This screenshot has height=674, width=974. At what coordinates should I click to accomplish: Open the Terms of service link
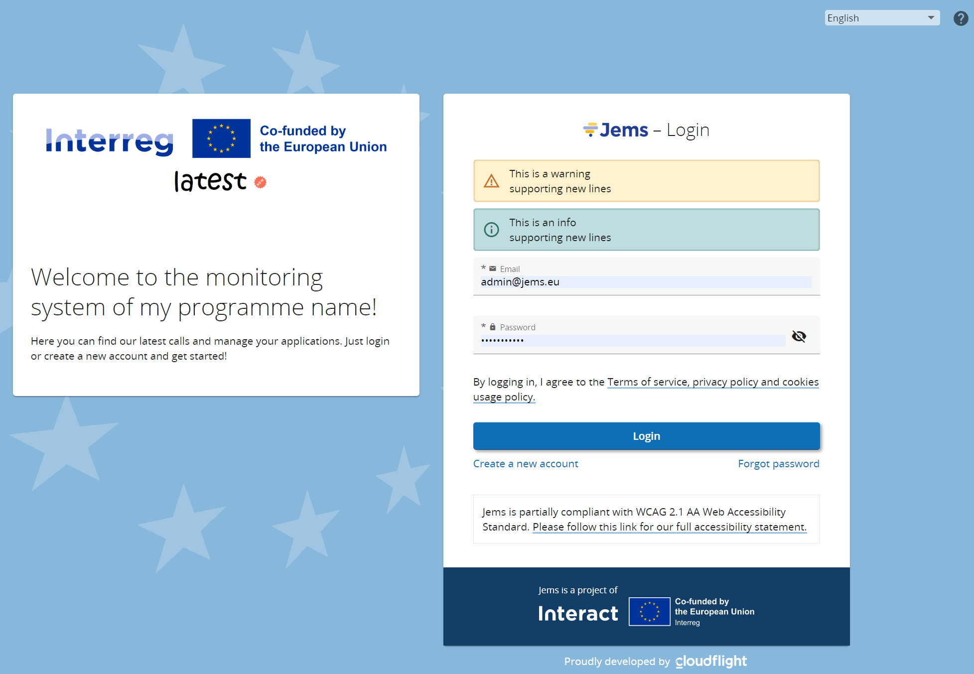pos(712,382)
